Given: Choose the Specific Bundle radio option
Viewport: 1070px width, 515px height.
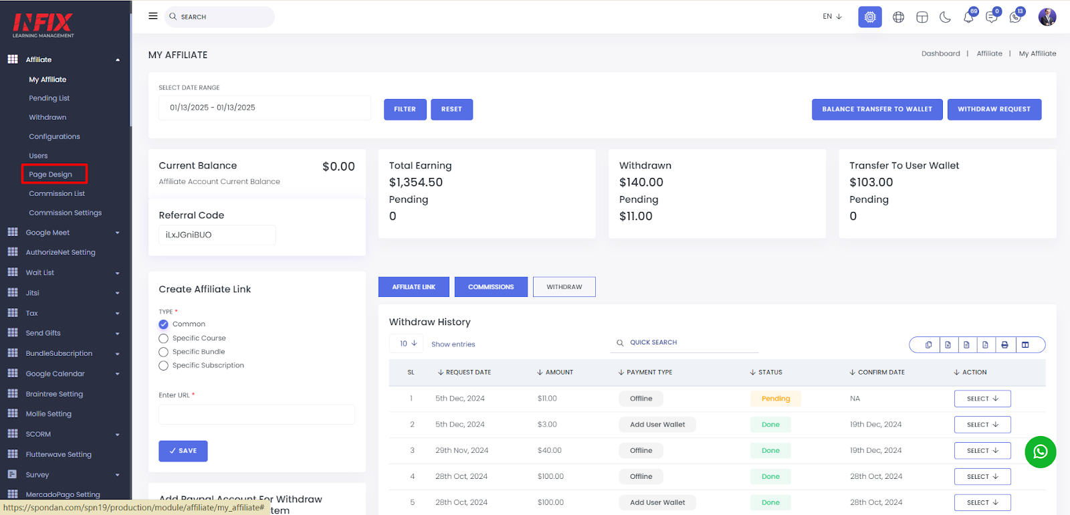Looking at the screenshot, I should [163, 352].
